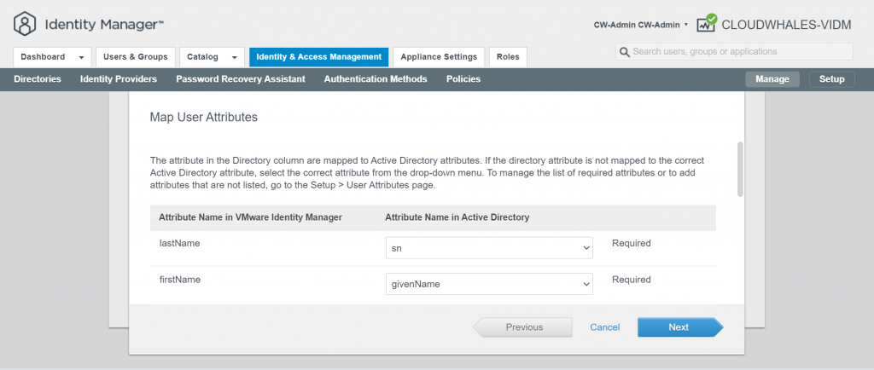Open the lastName attribute dropdown showing sn
The width and height of the screenshot is (874, 370).
489,248
